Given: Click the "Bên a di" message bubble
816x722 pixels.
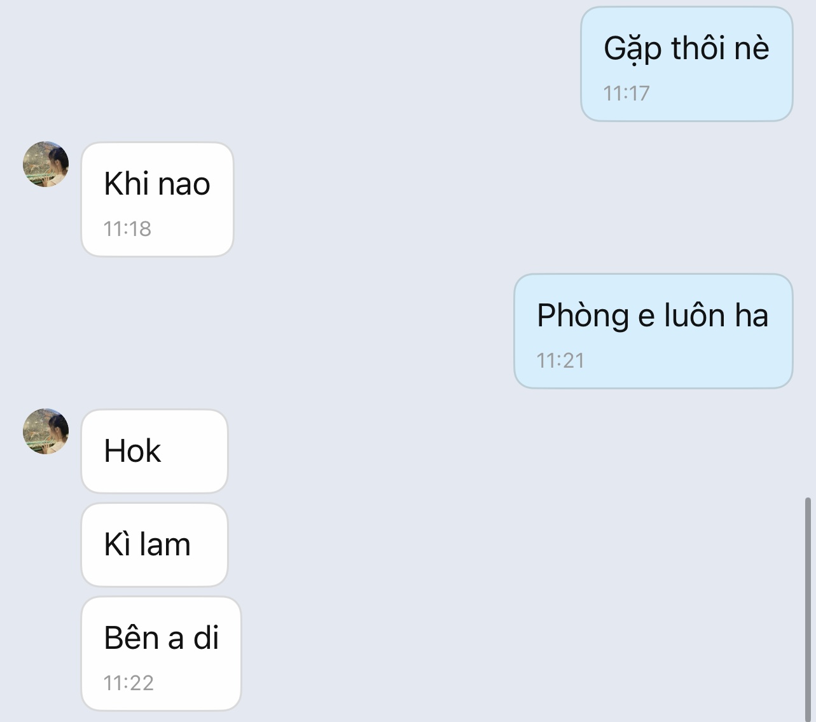Looking at the screenshot, I should 161,653.
